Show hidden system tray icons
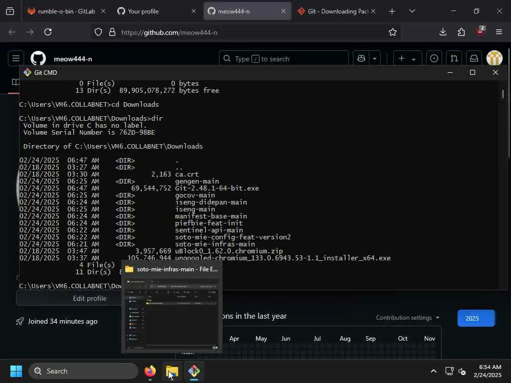 [x=434, y=371]
